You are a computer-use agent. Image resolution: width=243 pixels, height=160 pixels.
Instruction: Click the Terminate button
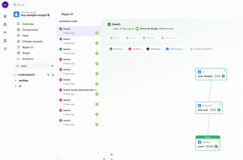pyautogui.click(x=168, y=38)
